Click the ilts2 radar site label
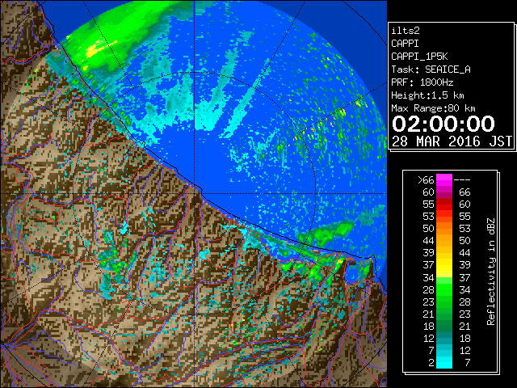Screen dimensions: 517x388 point(406,31)
